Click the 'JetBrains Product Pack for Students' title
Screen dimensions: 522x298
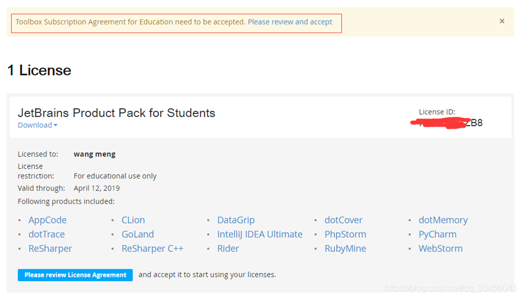[x=116, y=113]
